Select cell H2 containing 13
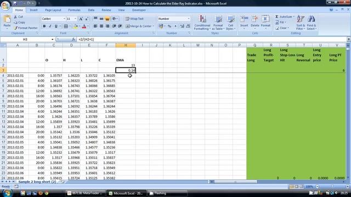The width and height of the screenshot is (351, 197). coord(126,65)
